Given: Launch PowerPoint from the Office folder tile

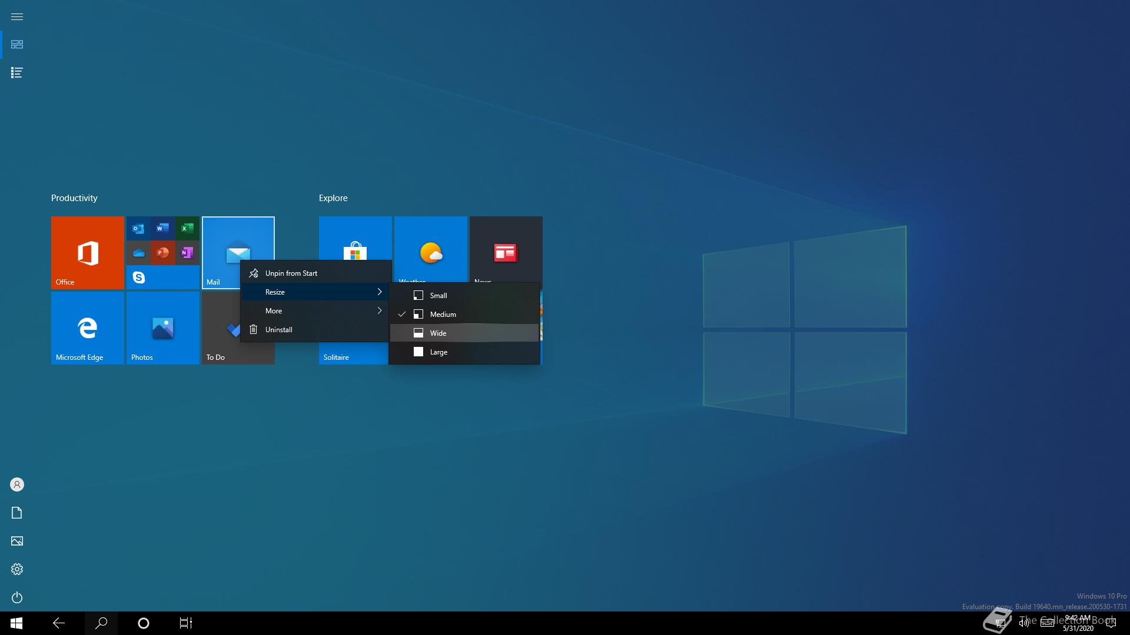Looking at the screenshot, I should pyautogui.click(x=162, y=253).
